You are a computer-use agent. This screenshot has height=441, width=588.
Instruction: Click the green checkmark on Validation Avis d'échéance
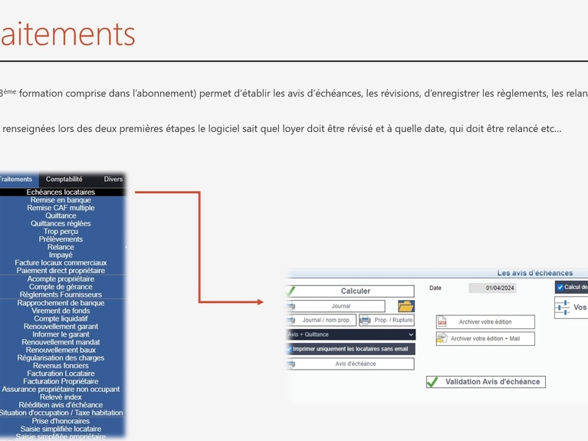[x=433, y=382]
